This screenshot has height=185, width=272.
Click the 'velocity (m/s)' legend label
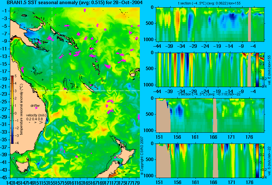(36, 115)
